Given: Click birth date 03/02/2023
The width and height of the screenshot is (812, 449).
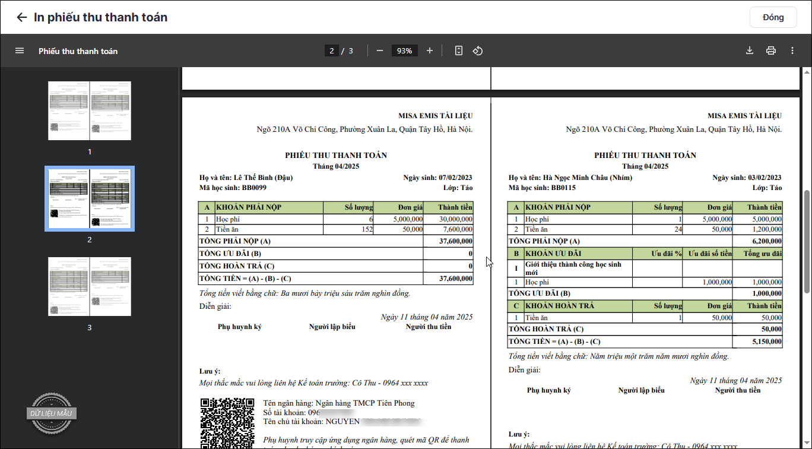Looking at the screenshot, I should pos(765,178).
